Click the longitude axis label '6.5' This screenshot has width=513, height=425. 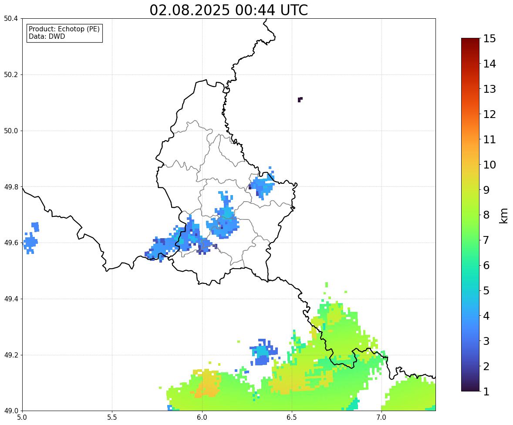[x=291, y=418]
